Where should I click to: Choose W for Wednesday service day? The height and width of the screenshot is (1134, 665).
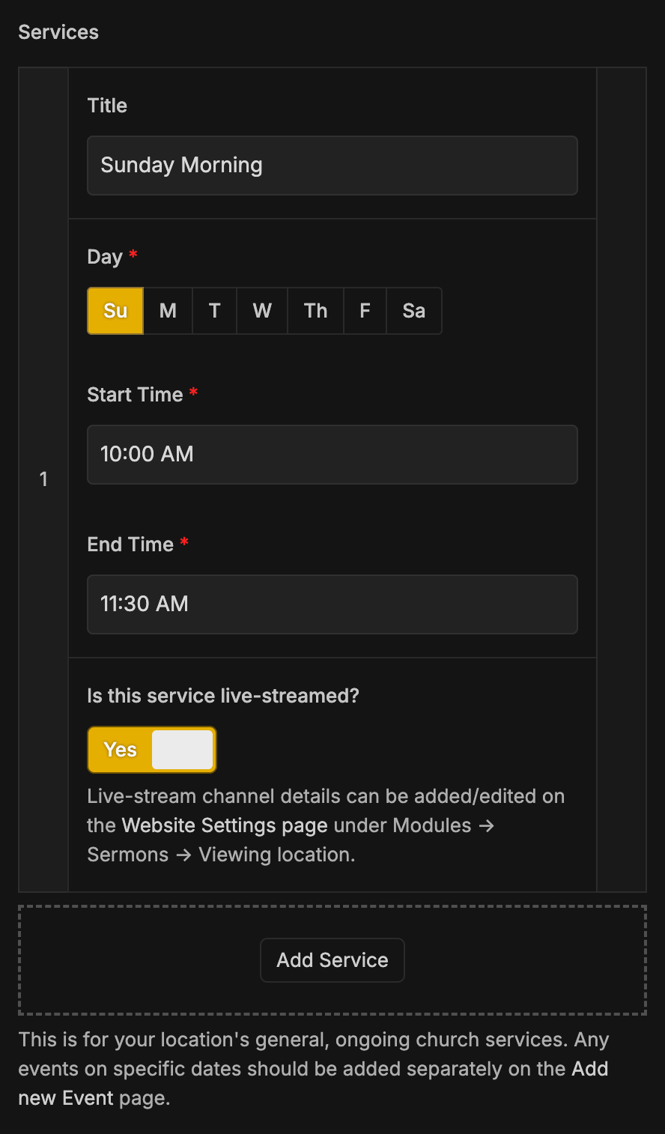pyautogui.click(x=262, y=311)
